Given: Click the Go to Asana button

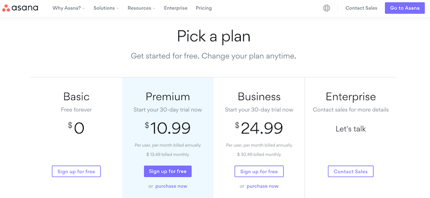Looking at the screenshot, I should (x=405, y=8).
